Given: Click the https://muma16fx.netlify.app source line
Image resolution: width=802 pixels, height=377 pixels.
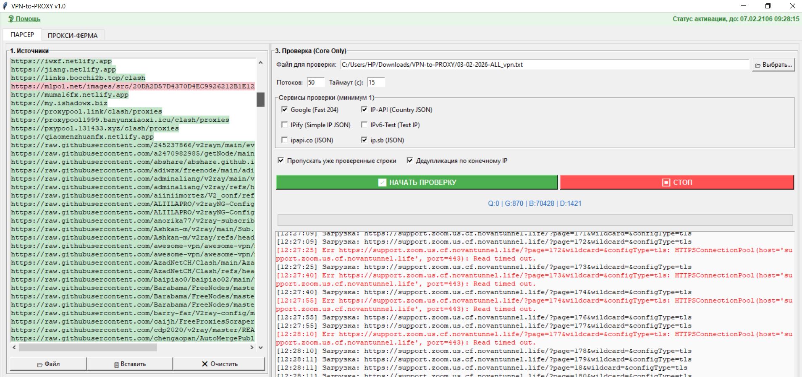Looking at the screenshot, I should (x=70, y=95).
